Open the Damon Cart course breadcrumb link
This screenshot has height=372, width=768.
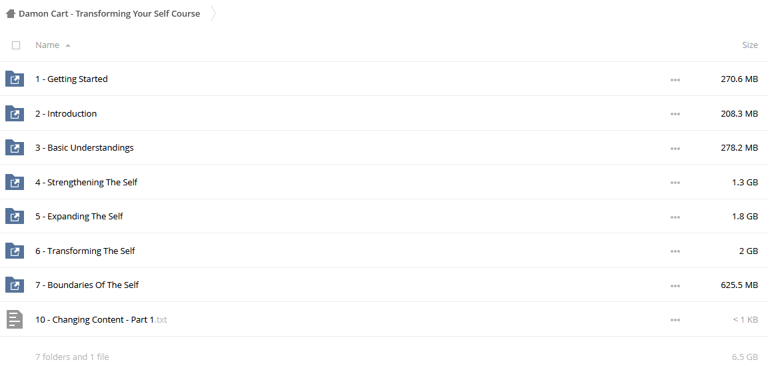coord(109,14)
